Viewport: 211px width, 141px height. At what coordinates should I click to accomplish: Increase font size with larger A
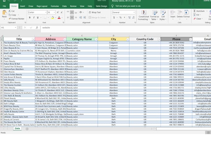[58, 12]
